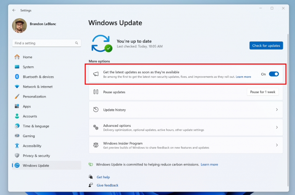Click the green leaf carbon emissions icon
This screenshot has height=195, width=295.
pyautogui.click(x=91, y=165)
